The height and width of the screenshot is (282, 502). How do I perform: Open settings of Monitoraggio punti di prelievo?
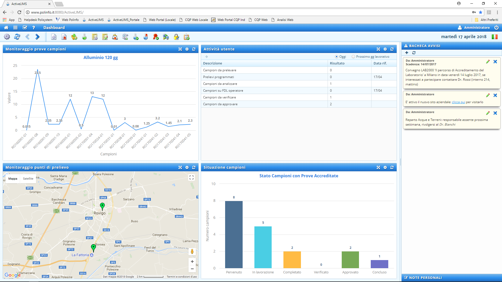tap(187, 167)
